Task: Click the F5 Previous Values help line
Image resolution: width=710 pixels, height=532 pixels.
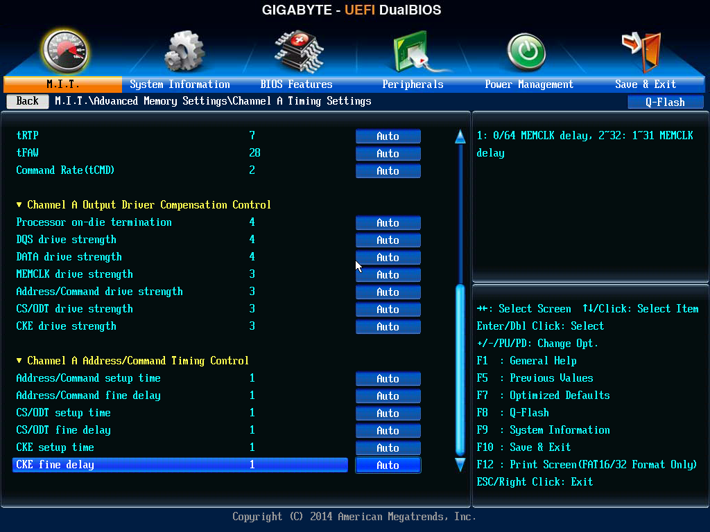Action: pyautogui.click(x=535, y=378)
